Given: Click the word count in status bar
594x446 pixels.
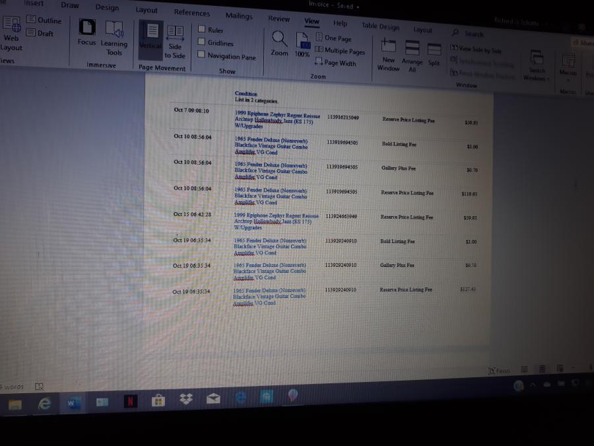Looking at the screenshot, I should pyautogui.click(x=12, y=387).
